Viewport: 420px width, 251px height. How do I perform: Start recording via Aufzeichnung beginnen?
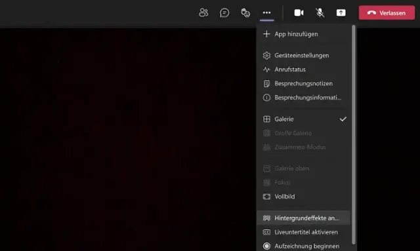303,246
